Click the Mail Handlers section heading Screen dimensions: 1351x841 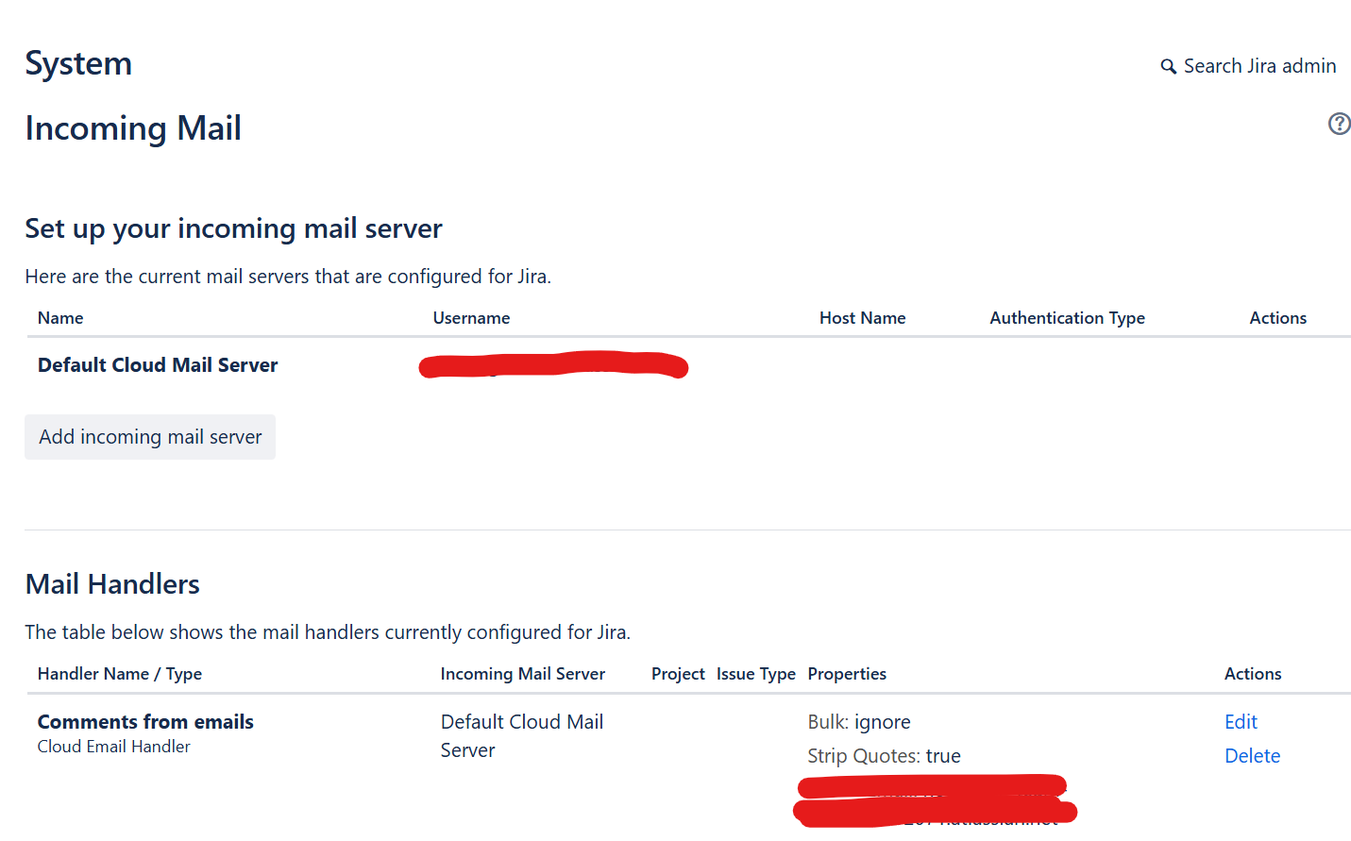(112, 584)
